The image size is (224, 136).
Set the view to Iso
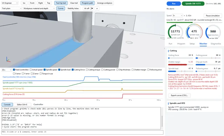[x=24, y=3]
